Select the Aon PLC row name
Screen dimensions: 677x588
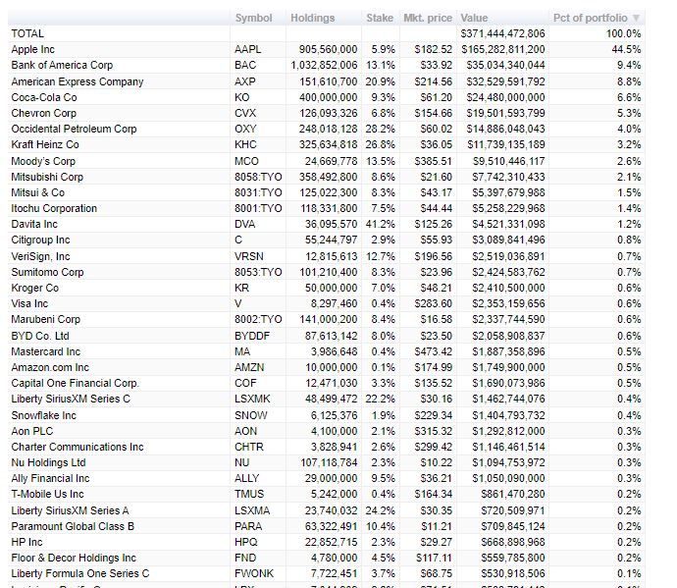click(x=32, y=431)
